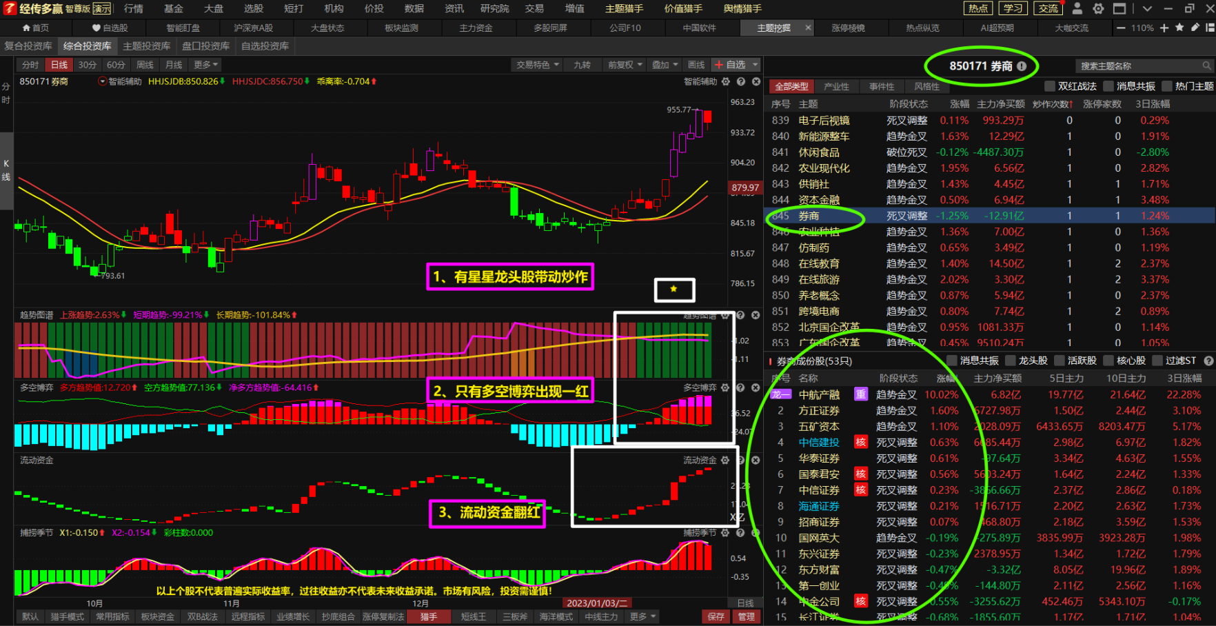Open help icon next to 过滤ST
This screenshot has height=626, width=1216.
click(1208, 361)
